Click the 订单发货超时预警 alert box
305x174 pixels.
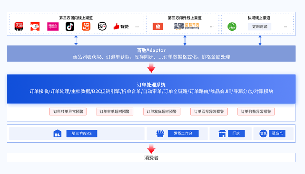[x=161, y=112]
